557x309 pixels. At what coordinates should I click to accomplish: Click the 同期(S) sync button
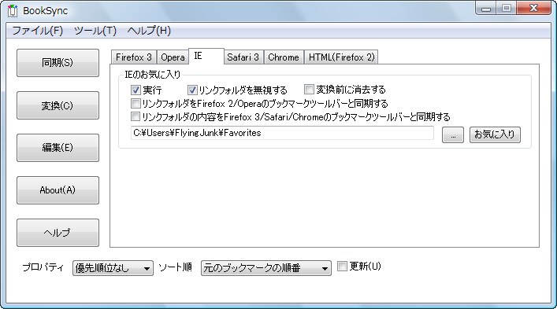58,63
